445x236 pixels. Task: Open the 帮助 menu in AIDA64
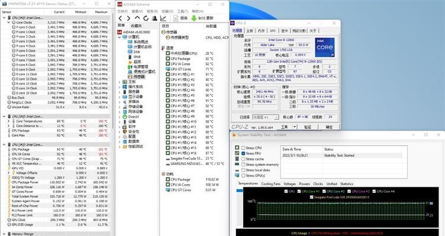pyautogui.click(x=198, y=11)
